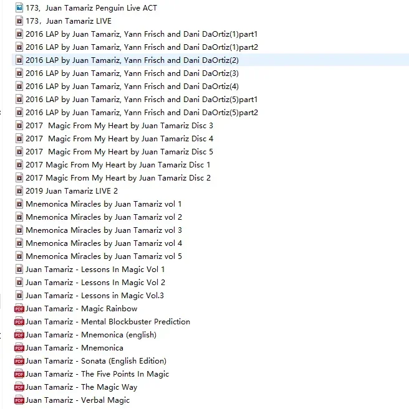The width and height of the screenshot is (409, 409).
Task: Select Juan Tamariz Mnemonica (english) PDF
Action: 91,335
